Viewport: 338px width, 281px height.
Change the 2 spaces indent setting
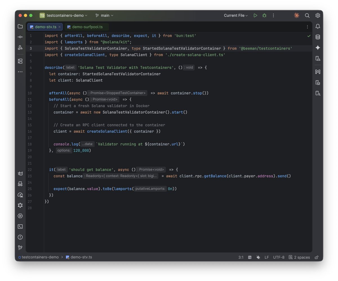pos(299,257)
